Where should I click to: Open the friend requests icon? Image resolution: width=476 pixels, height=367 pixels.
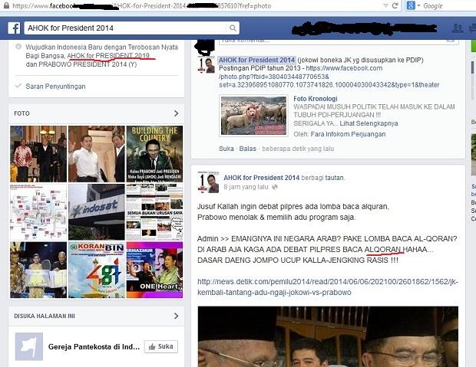point(457,28)
